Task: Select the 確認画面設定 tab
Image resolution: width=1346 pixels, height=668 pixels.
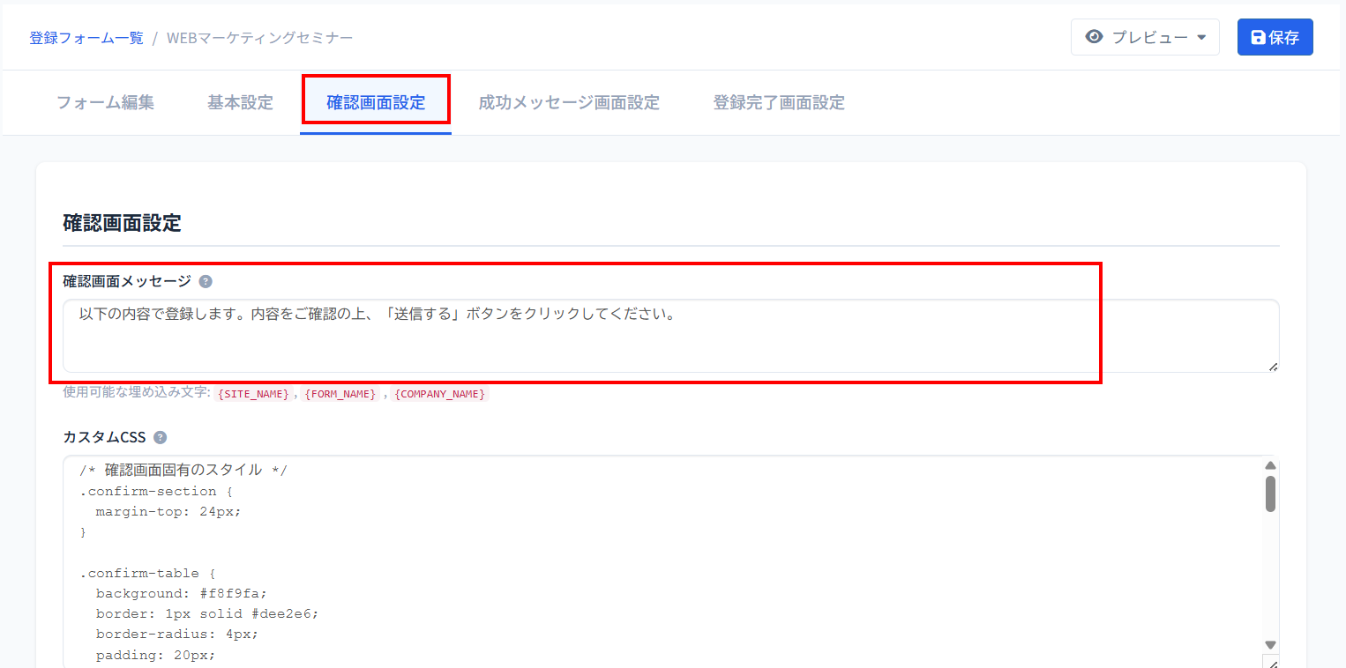Action: click(376, 102)
